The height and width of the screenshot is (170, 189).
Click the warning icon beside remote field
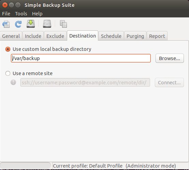(x=13, y=83)
